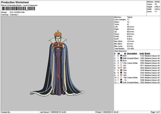Click the Stop Sequence heading
Screen dimensions: 161x114
(120, 51)
